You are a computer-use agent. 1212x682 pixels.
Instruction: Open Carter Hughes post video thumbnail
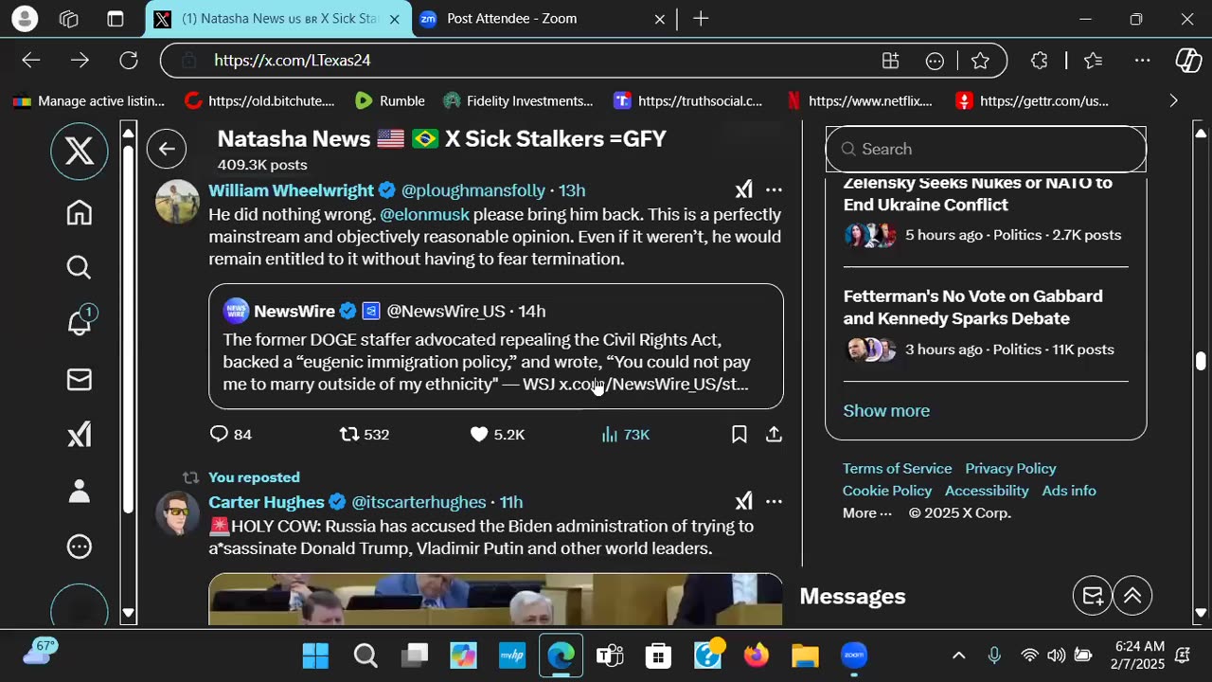point(496,600)
